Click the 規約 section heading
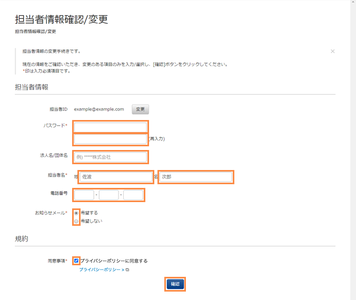Viewport: 356px width, 300px height. (22, 238)
